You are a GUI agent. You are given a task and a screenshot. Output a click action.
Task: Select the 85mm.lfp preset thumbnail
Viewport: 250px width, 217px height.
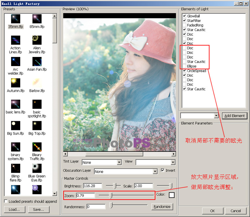pyautogui.click(x=37, y=19)
